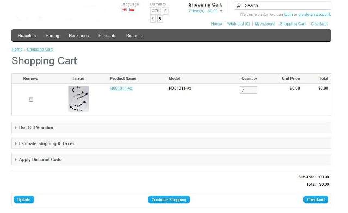Screen dimensions: 348x213
Task: Open Shopping Cart top link
Action: click(x=293, y=24)
